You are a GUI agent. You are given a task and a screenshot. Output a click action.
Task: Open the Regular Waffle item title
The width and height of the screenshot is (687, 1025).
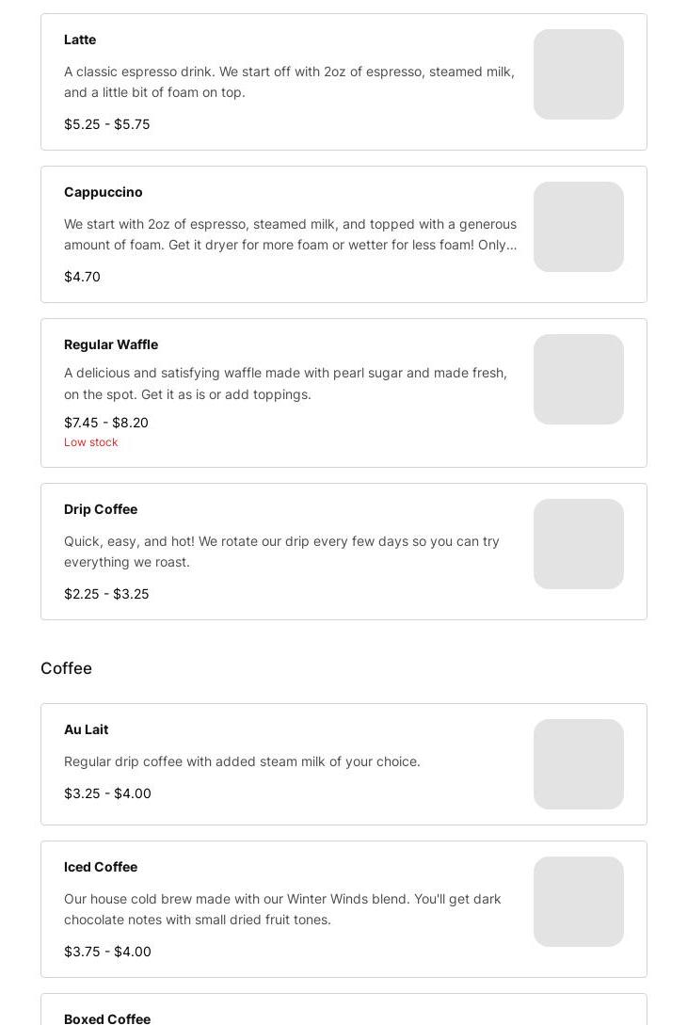pos(111,344)
